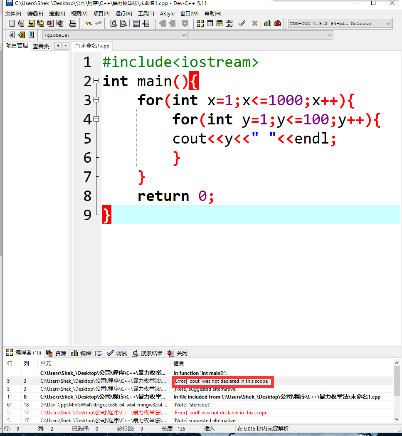Click the Open file toolbar icon
This screenshot has height=436, width=402.
pos(21,24)
